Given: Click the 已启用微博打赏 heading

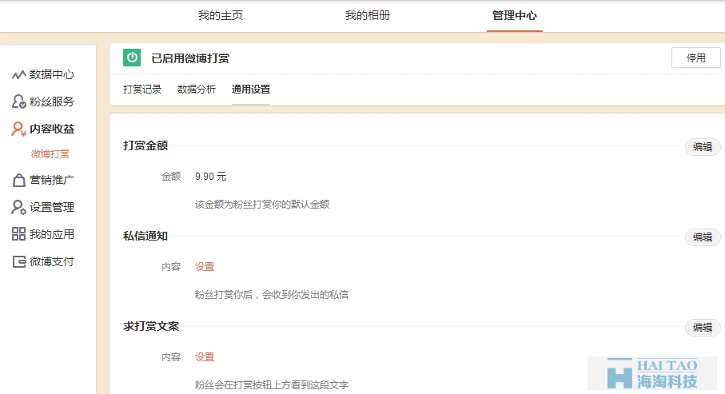Looking at the screenshot, I should [x=190, y=58].
